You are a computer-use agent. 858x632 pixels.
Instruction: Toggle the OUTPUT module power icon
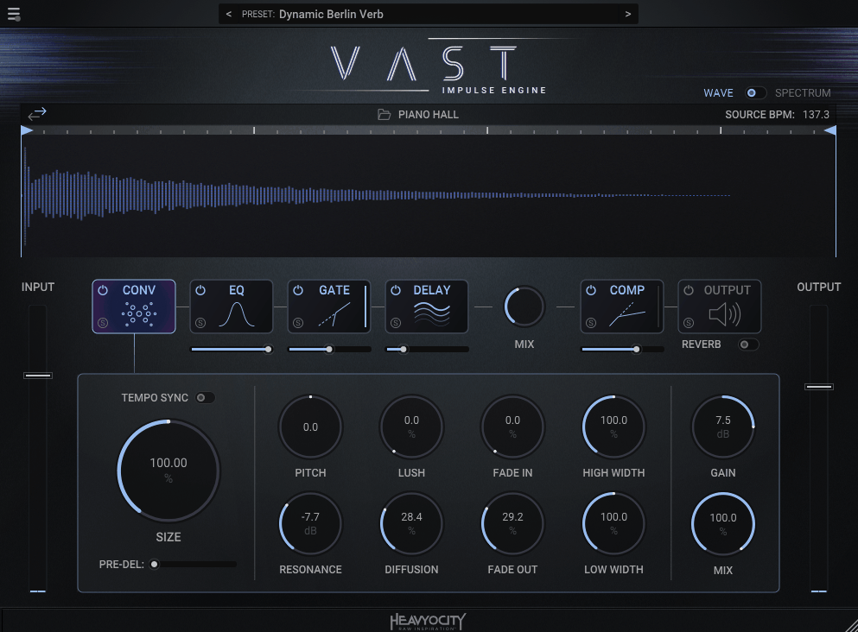(x=689, y=290)
